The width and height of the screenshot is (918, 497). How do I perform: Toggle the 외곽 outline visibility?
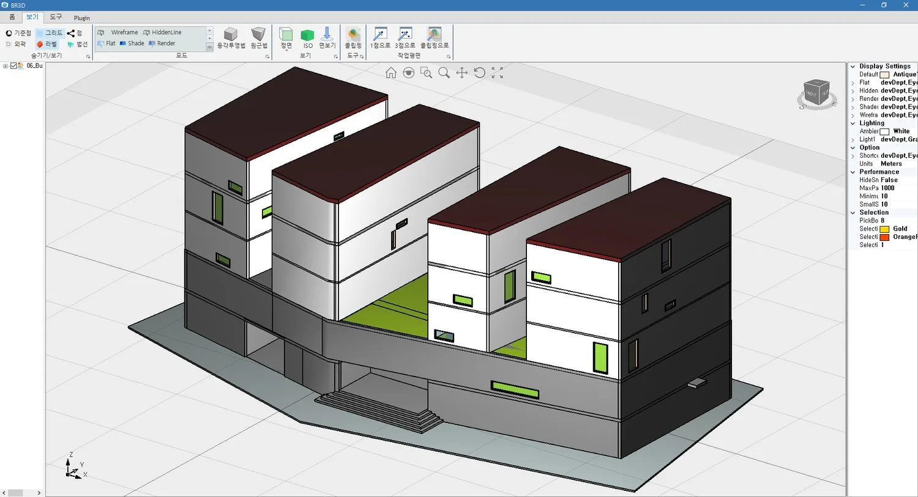point(16,44)
